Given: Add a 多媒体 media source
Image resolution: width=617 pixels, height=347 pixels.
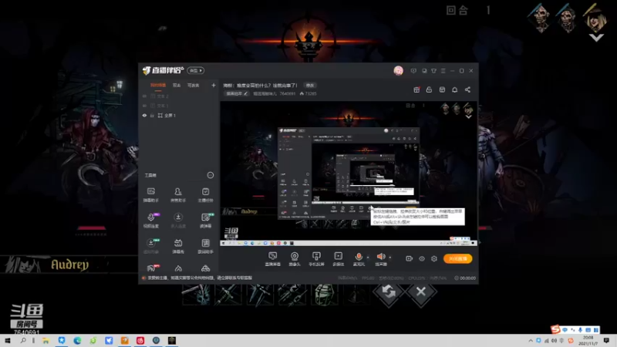Looking at the screenshot, I should (338, 259).
